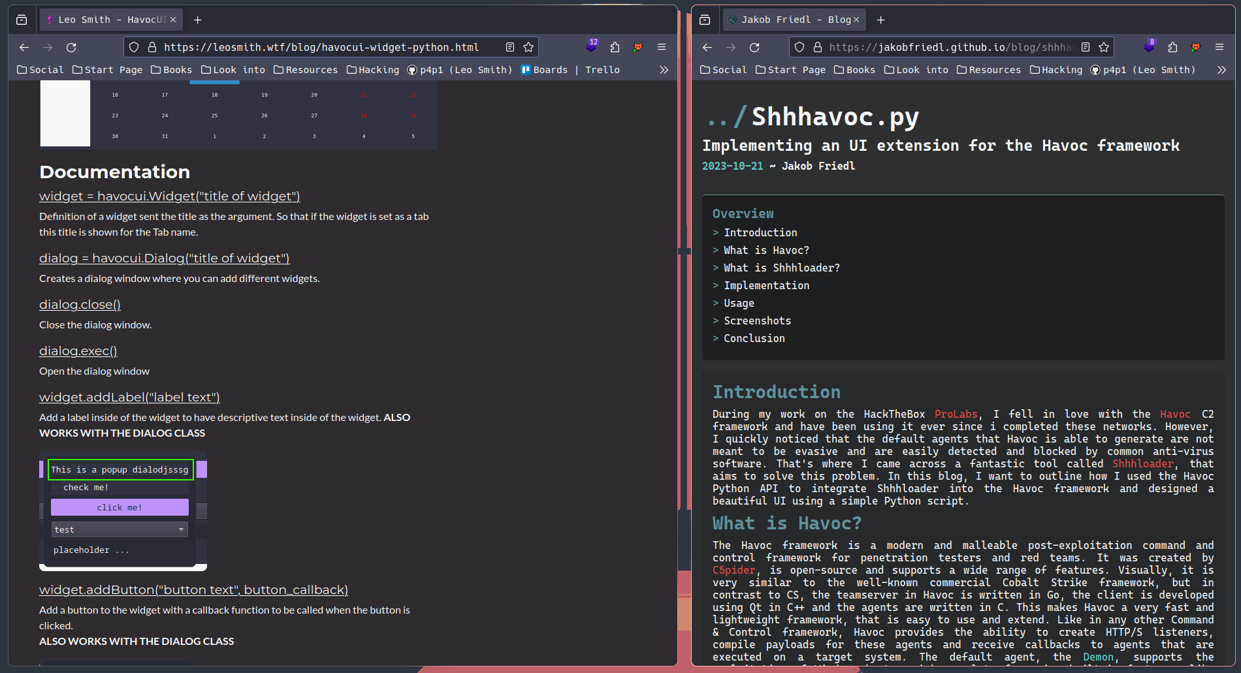1241x673 pixels.
Task: Go back in the left browser window
Action: click(24, 47)
